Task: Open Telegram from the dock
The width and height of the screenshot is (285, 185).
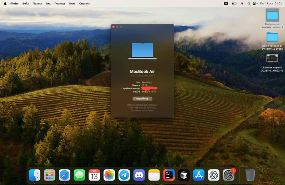Action: click(x=124, y=175)
